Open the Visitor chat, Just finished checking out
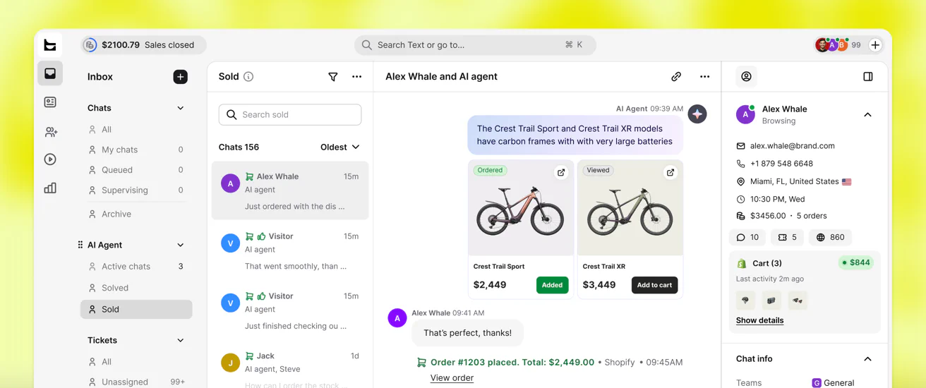The image size is (926, 388). [290, 311]
